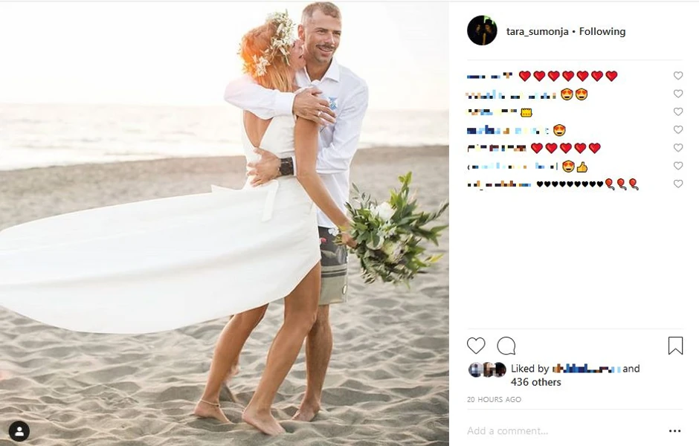Image resolution: width=699 pixels, height=446 pixels.
Task: Like the post with the heart icon
Action: [476, 346]
